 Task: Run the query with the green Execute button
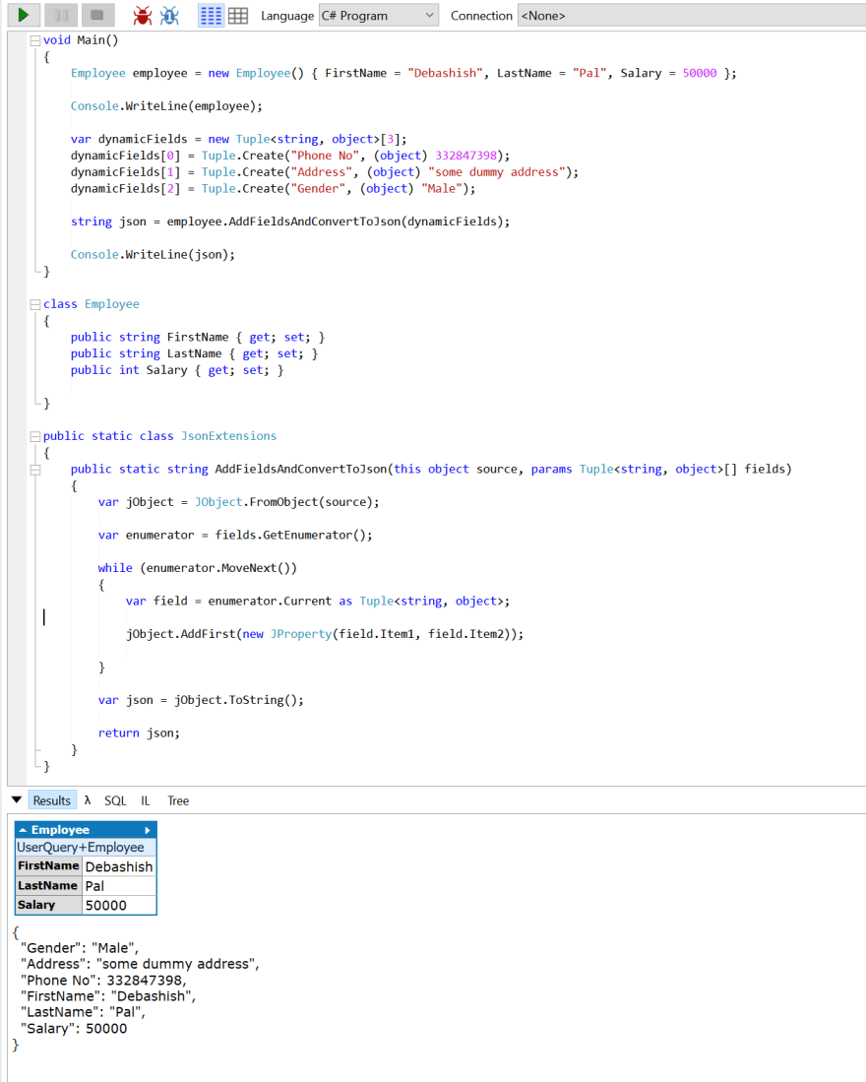pyautogui.click(x=24, y=15)
